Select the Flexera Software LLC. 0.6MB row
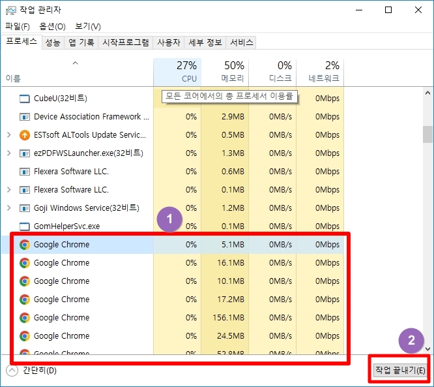Viewport: 434px width, 387px height. pos(173,172)
